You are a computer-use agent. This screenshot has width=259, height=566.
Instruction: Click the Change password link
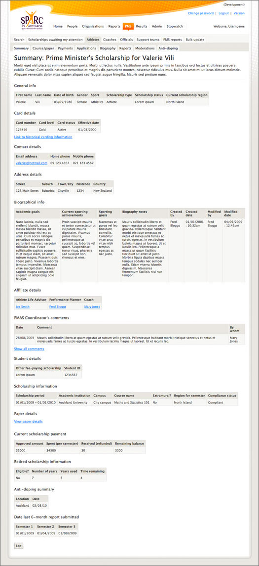201,13
